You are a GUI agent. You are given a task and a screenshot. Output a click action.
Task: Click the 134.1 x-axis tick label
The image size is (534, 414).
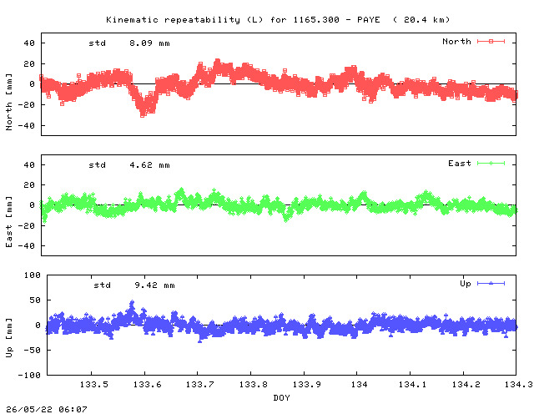[x=412, y=385]
